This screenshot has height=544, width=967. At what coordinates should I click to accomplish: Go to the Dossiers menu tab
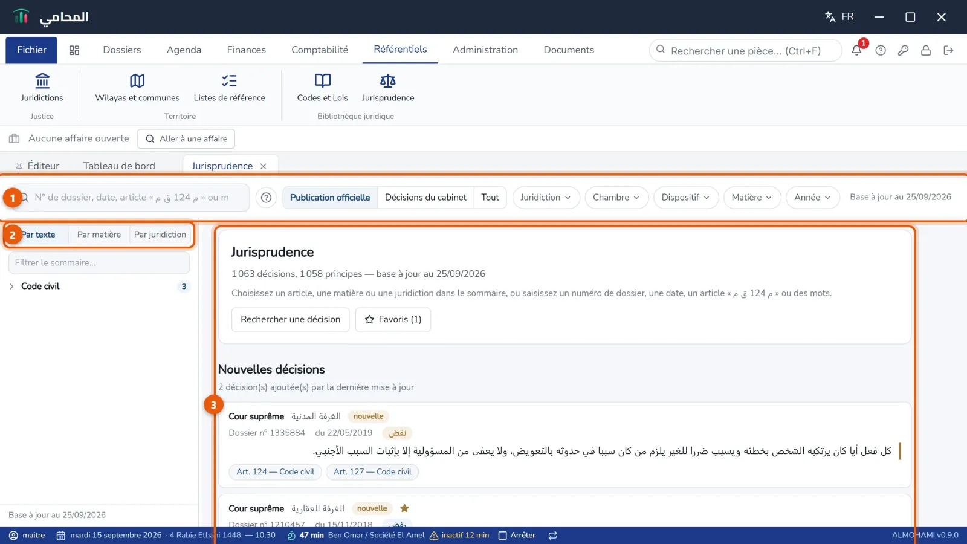coord(122,50)
